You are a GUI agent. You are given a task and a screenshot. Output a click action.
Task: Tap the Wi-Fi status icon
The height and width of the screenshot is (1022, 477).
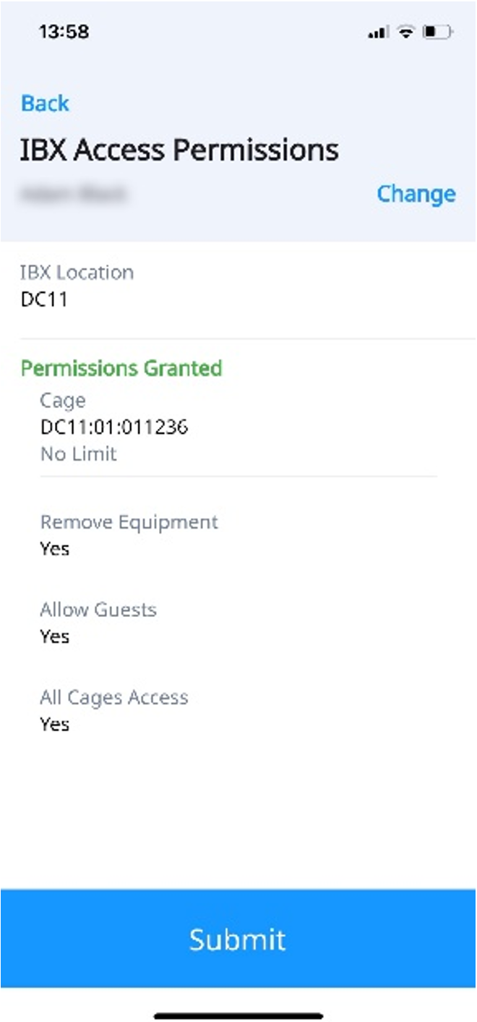pos(406,33)
